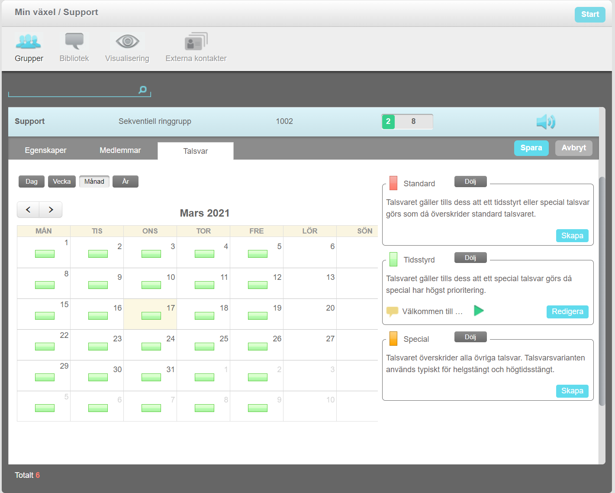Click the green schedule bar on March 4

(x=204, y=254)
